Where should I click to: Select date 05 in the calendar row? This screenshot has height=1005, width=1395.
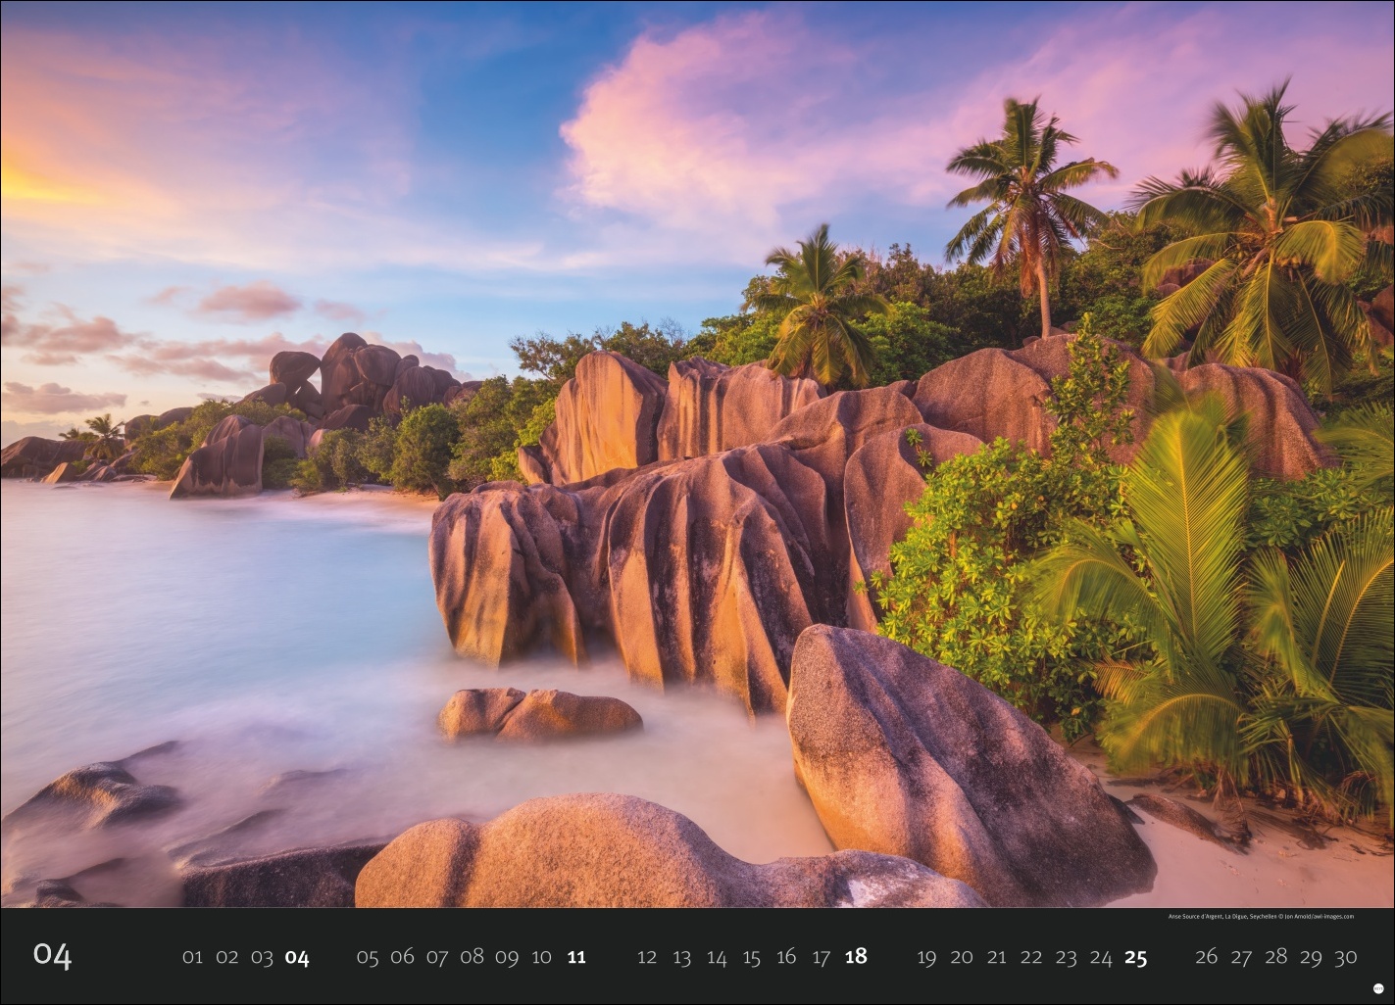coord(368,957)
